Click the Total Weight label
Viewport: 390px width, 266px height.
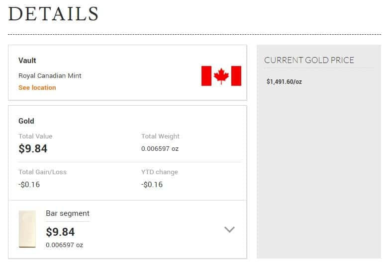[160, 136]
